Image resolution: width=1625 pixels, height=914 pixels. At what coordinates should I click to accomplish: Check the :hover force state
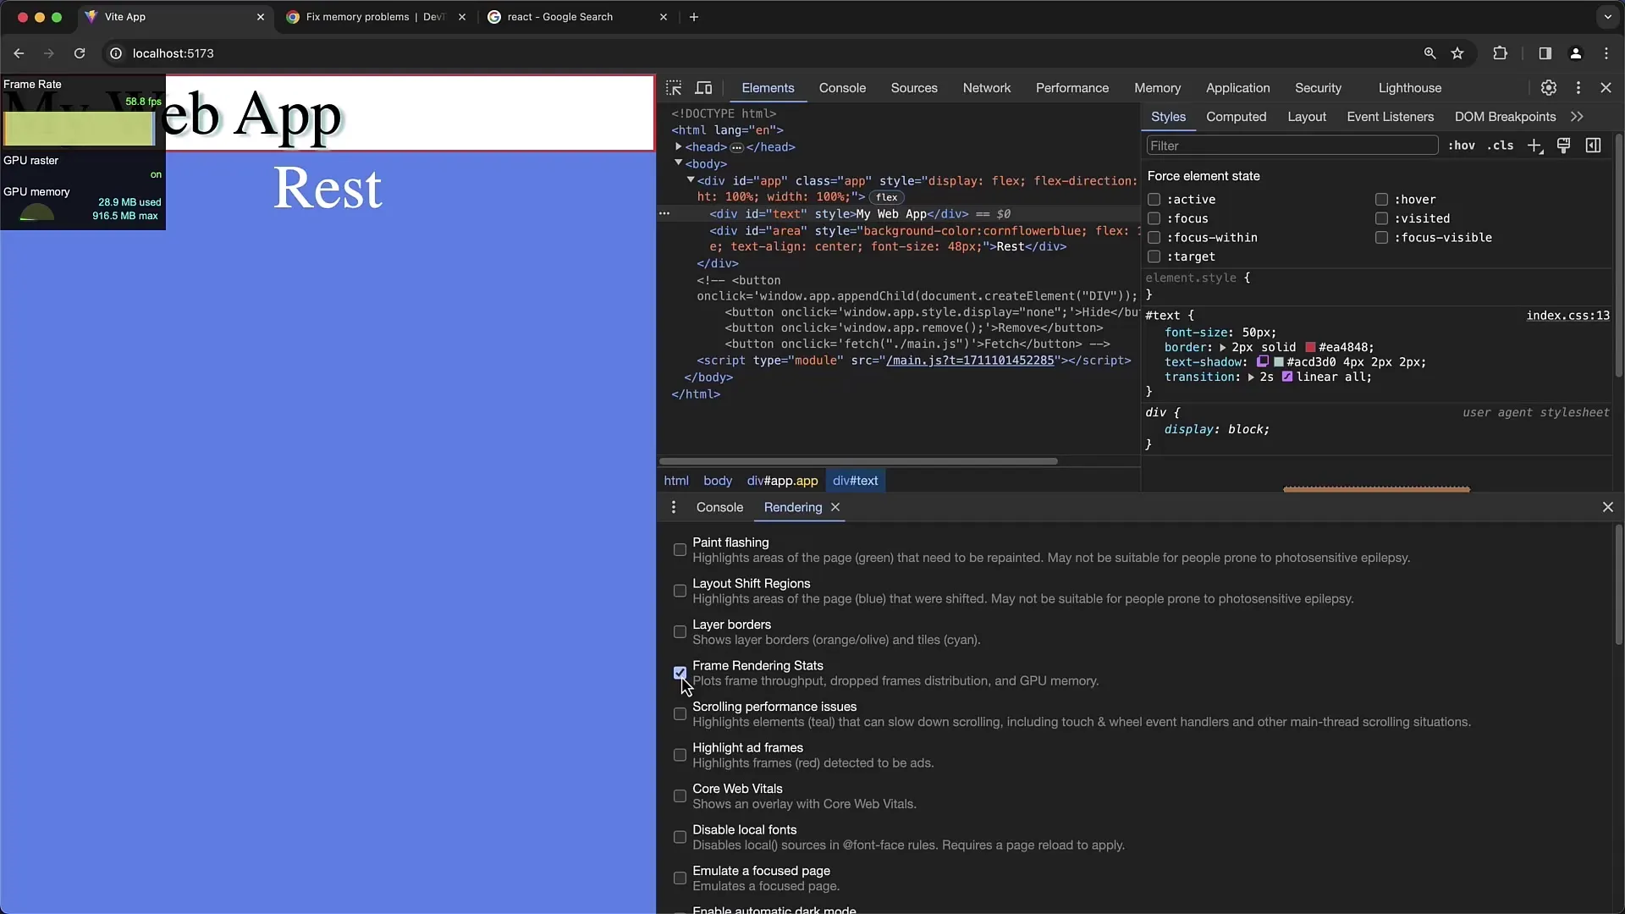[1381, 200]
